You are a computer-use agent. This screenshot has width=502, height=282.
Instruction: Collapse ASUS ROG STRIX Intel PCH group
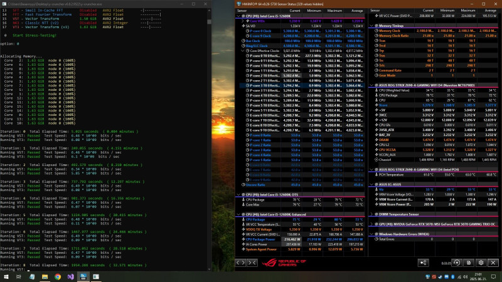371,169
